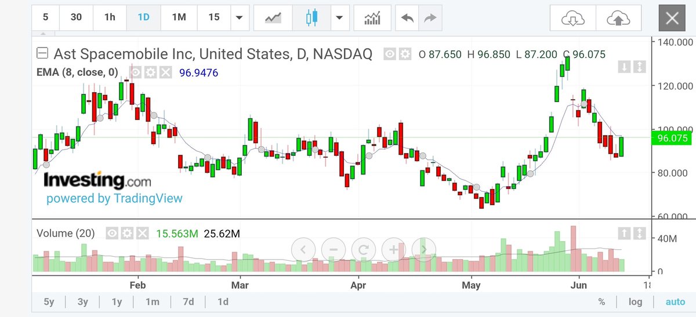This screenshot has height=317, width=696.
Task: Select the 15 minute interval
Action: click(213, 17)
